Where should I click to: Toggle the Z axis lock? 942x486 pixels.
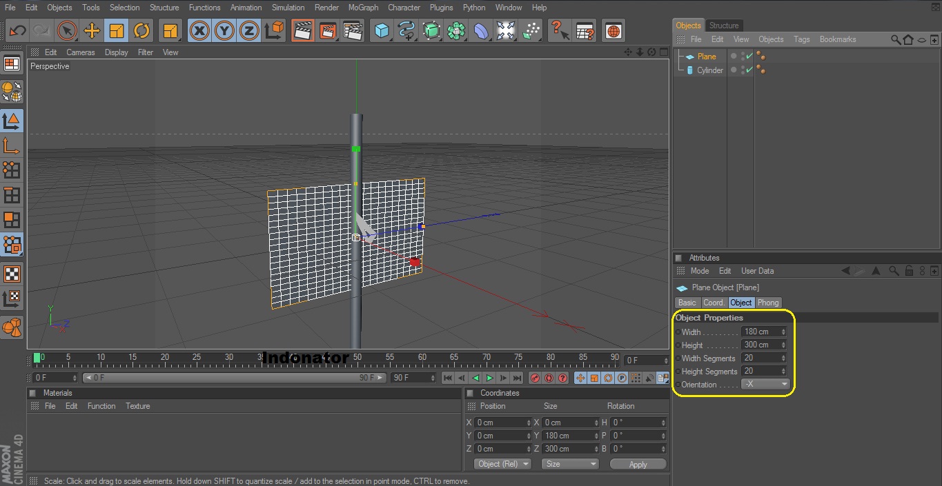[249, 30]
